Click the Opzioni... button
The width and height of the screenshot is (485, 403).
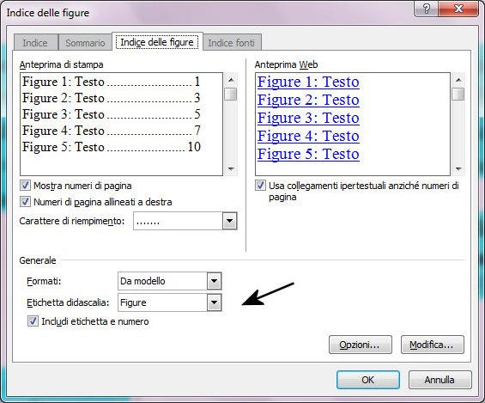361,345
